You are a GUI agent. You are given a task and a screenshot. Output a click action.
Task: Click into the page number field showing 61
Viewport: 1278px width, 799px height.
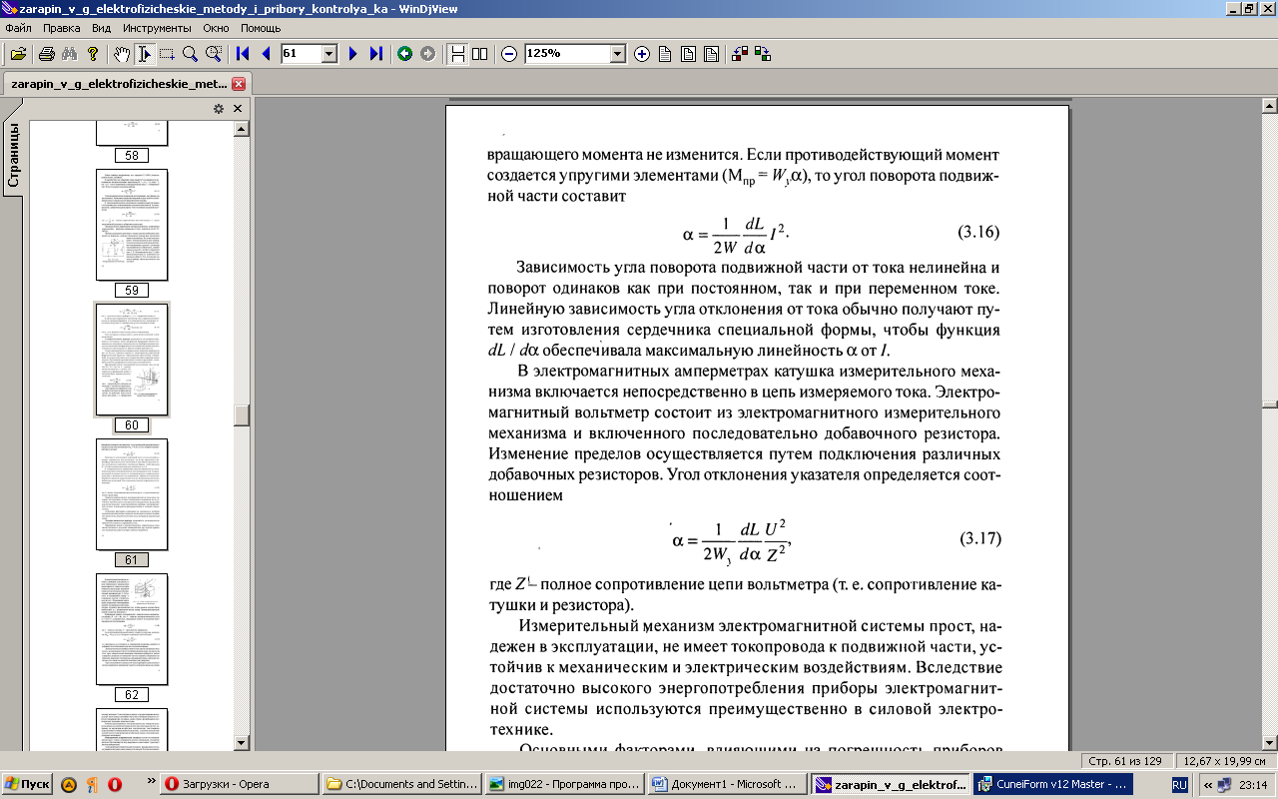coord(301,54)
